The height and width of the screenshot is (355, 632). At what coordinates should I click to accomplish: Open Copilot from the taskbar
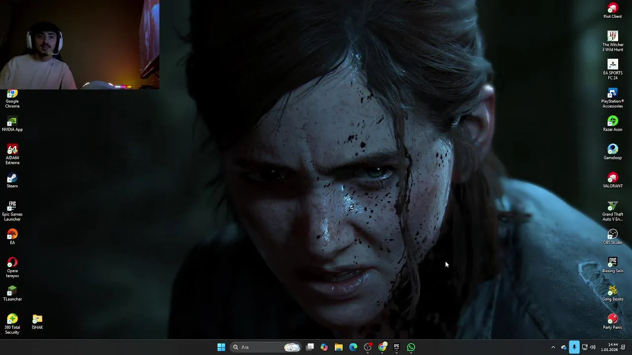(x=324, y=347)
